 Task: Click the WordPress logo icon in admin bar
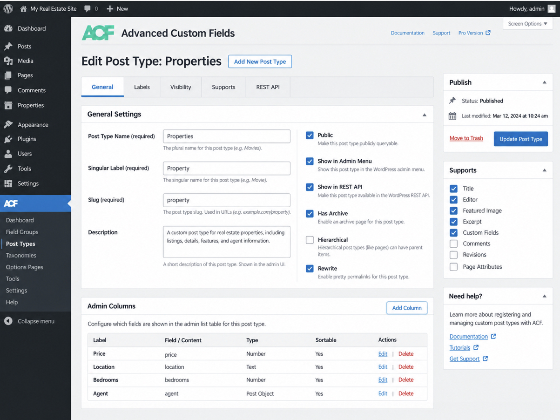click(8, 8)
